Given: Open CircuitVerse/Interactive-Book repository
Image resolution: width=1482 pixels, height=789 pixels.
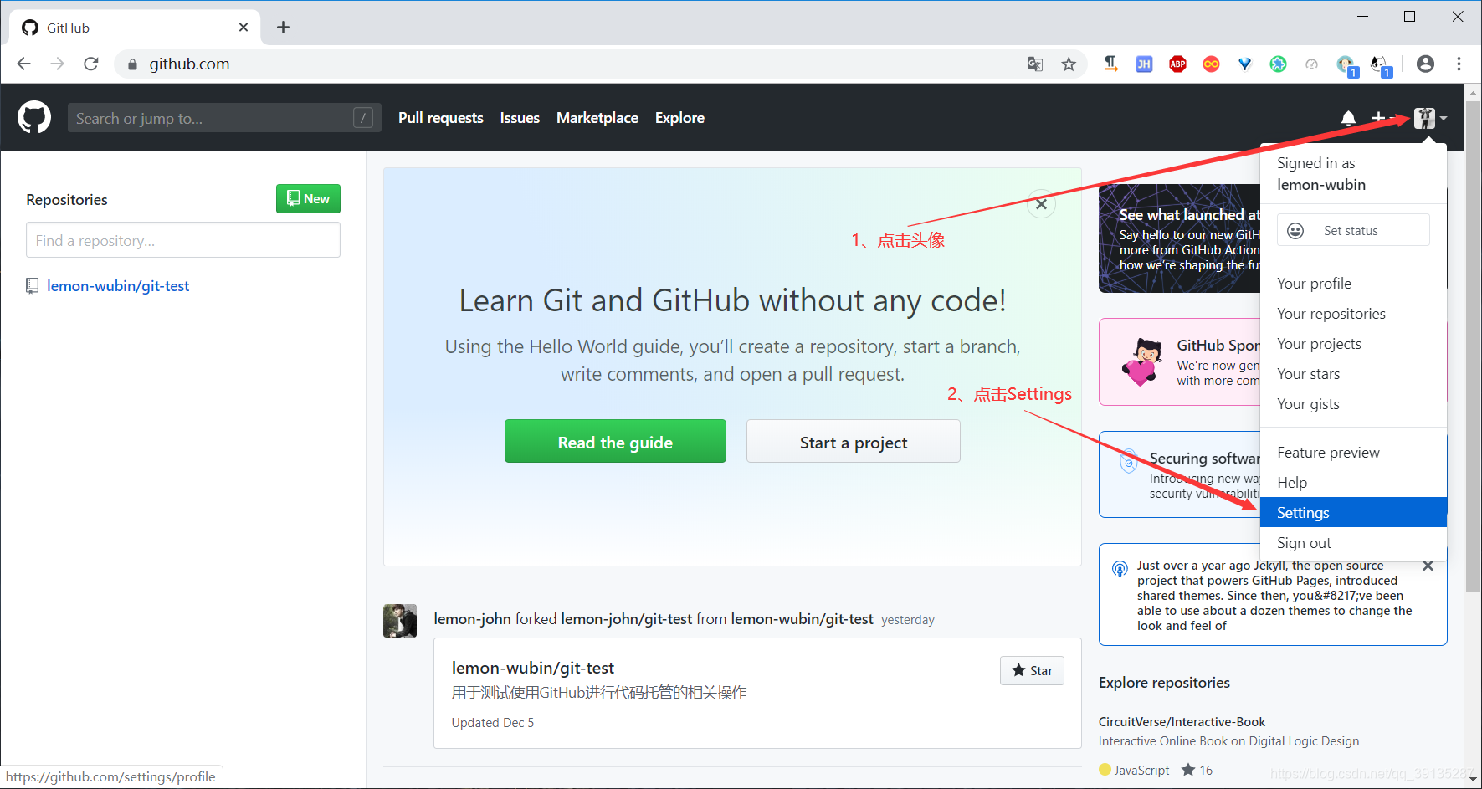Looking at the screenshot, I should coord(1182,722).
